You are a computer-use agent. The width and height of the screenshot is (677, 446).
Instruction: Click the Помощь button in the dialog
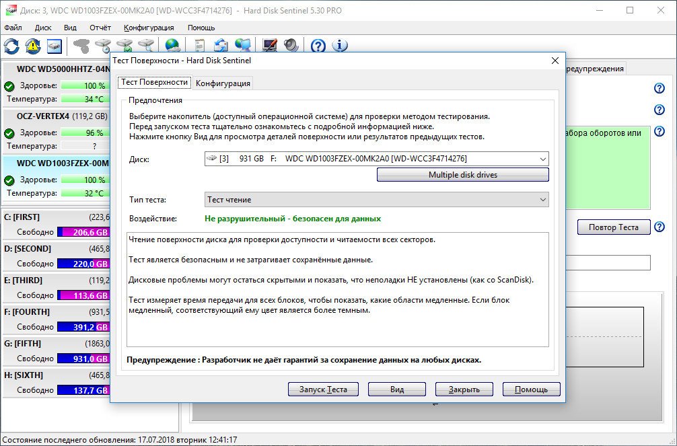coord(532,389)
